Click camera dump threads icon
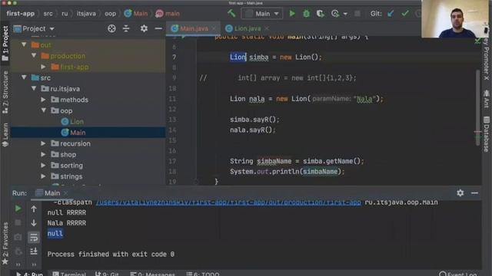 18,237
